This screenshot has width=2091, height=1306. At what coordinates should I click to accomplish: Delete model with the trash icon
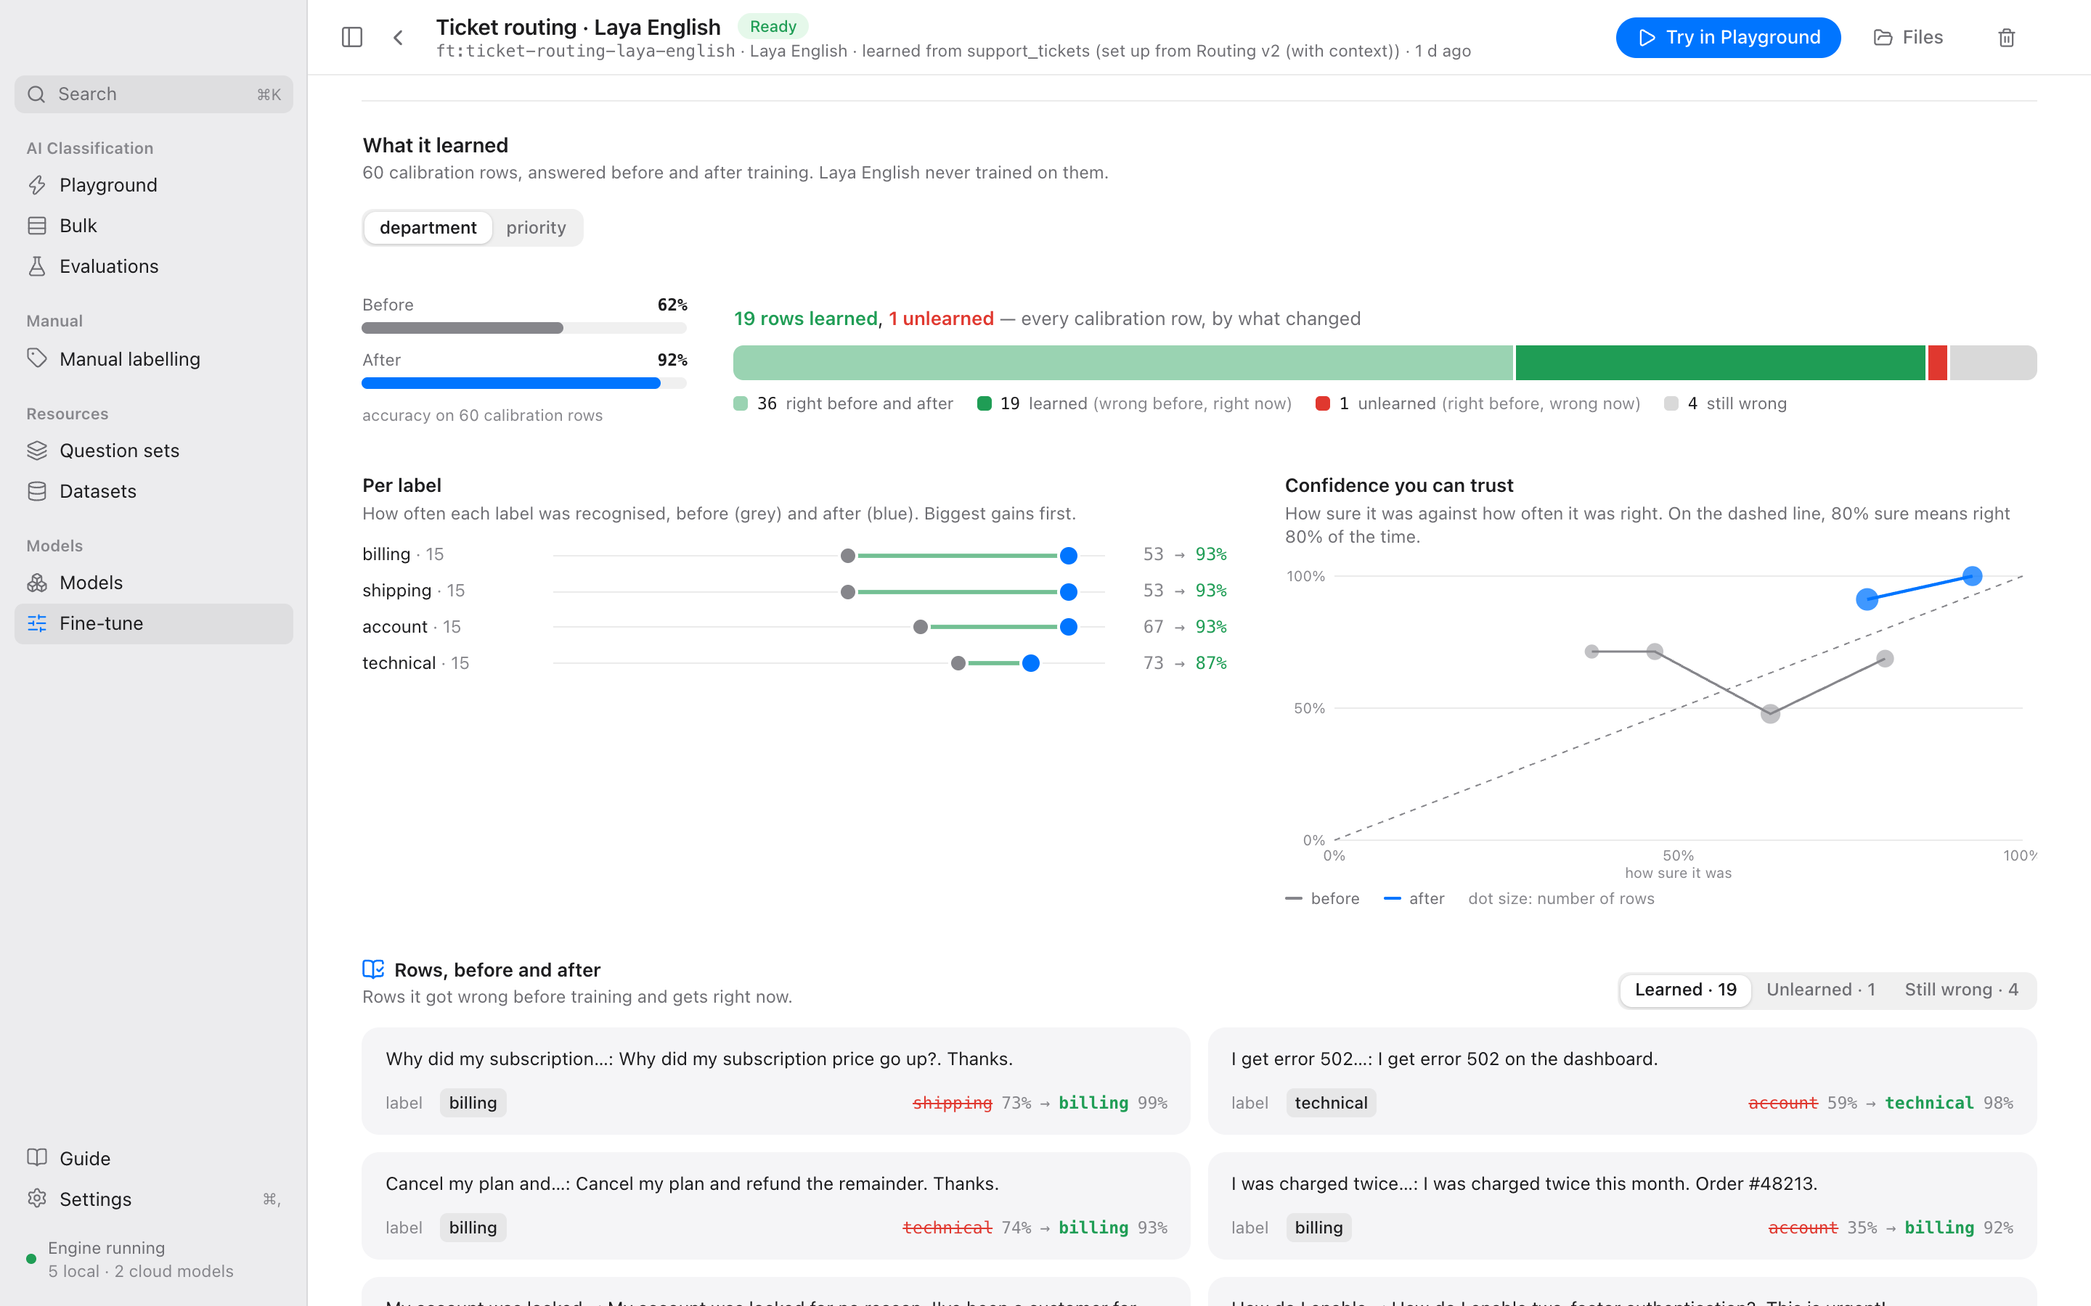click(x=2006, y=37)
